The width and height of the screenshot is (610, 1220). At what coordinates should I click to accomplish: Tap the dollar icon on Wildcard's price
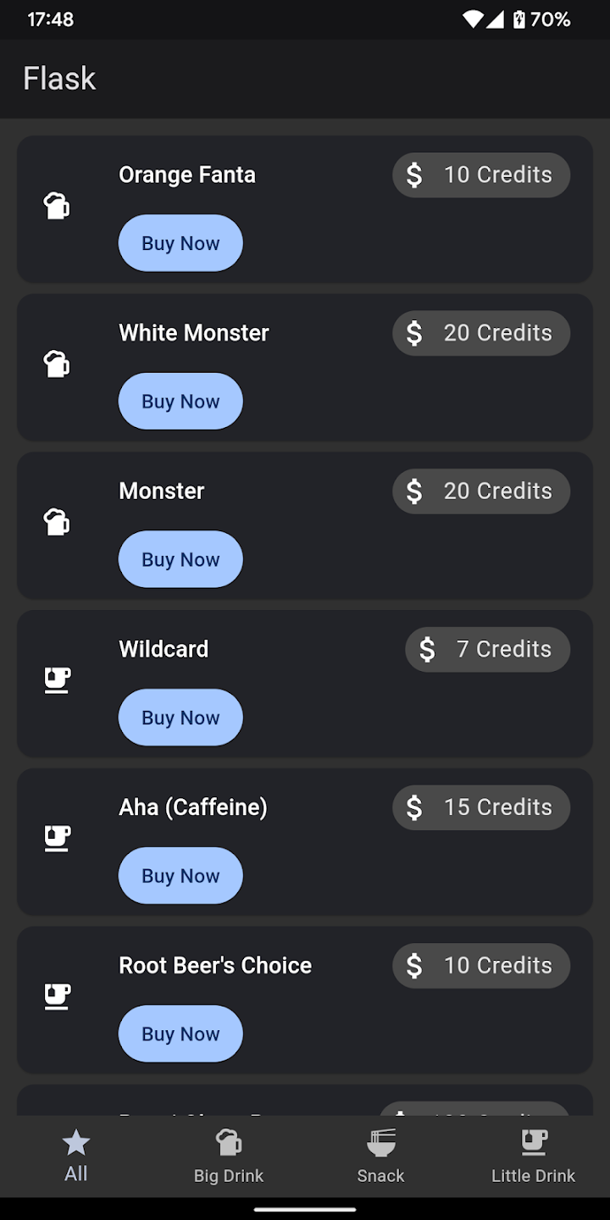pos(427,650)
